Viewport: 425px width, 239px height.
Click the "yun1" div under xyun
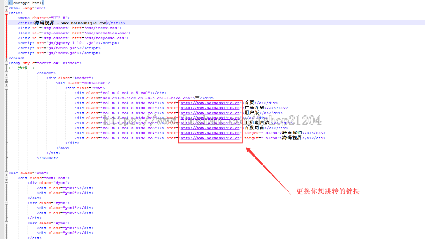point(65,228)
